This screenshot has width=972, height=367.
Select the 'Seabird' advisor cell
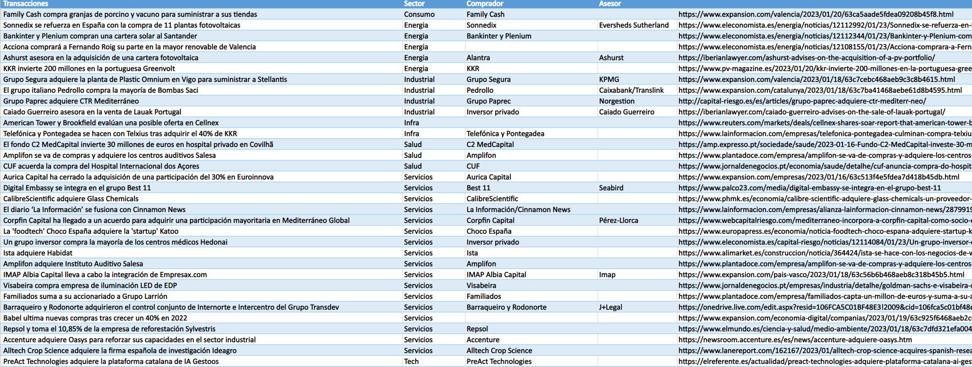pos(637,188)
